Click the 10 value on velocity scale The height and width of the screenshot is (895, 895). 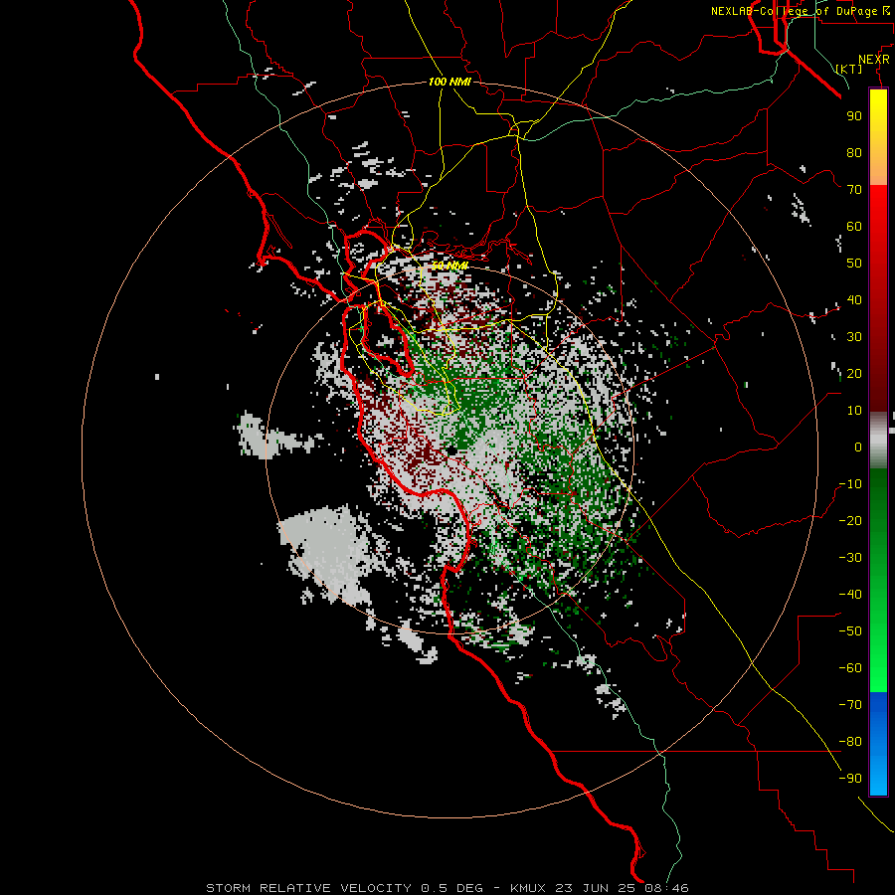[x=854, y=411]
